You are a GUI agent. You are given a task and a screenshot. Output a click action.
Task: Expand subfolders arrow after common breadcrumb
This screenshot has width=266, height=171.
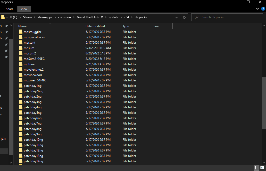[74, 17]
